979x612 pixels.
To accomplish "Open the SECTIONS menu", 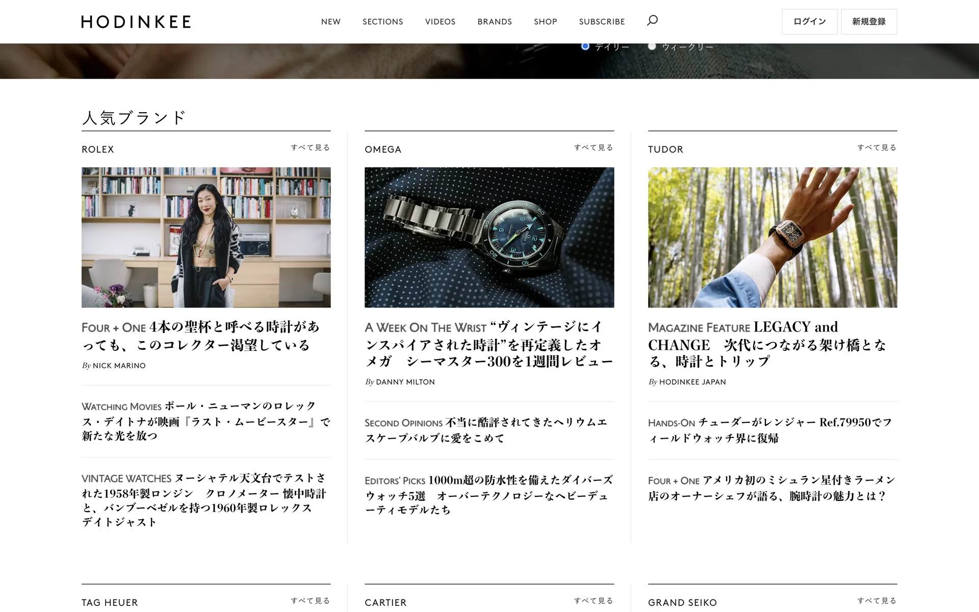I will click(x=382, y=22).
